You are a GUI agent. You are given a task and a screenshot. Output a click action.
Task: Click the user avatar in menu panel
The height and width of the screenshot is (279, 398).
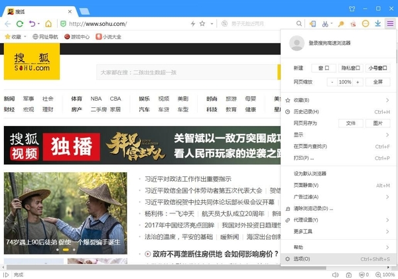tap(297, 42)
